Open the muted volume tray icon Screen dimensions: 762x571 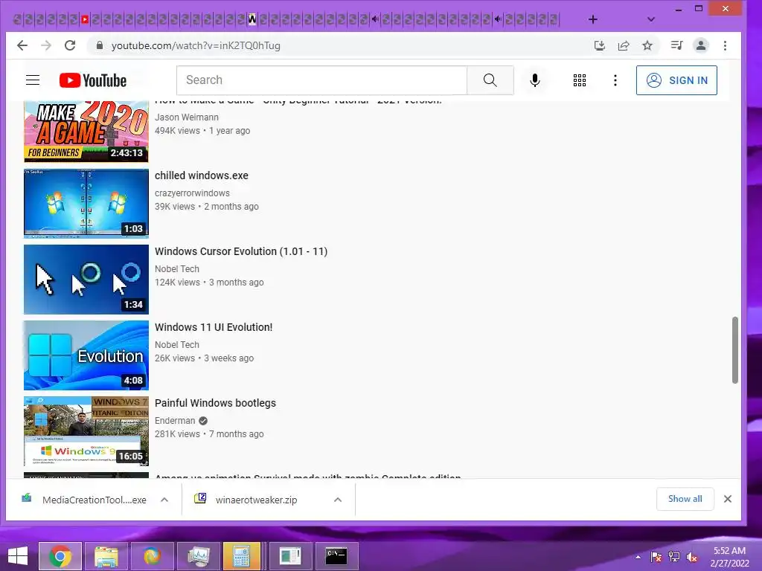click(x=692, y=557)
